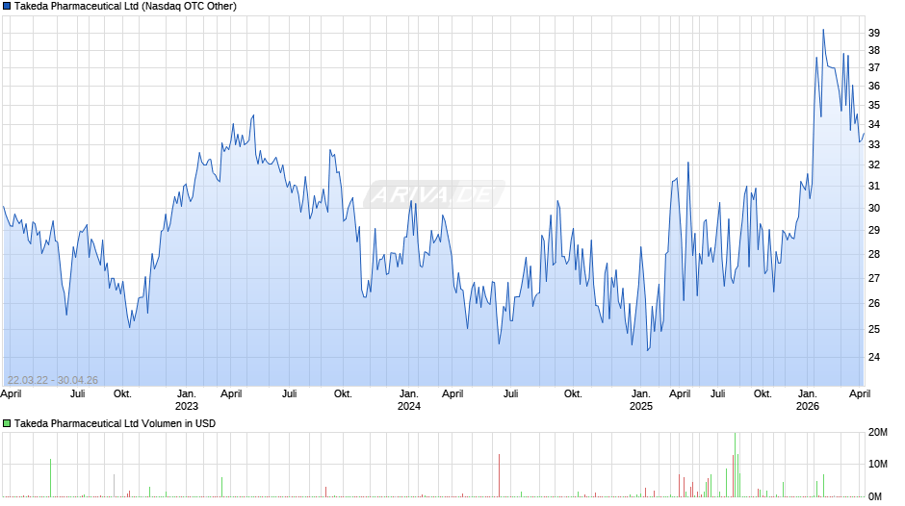Click the price axis value 34
Screen dimensions: 905x506
874,124
